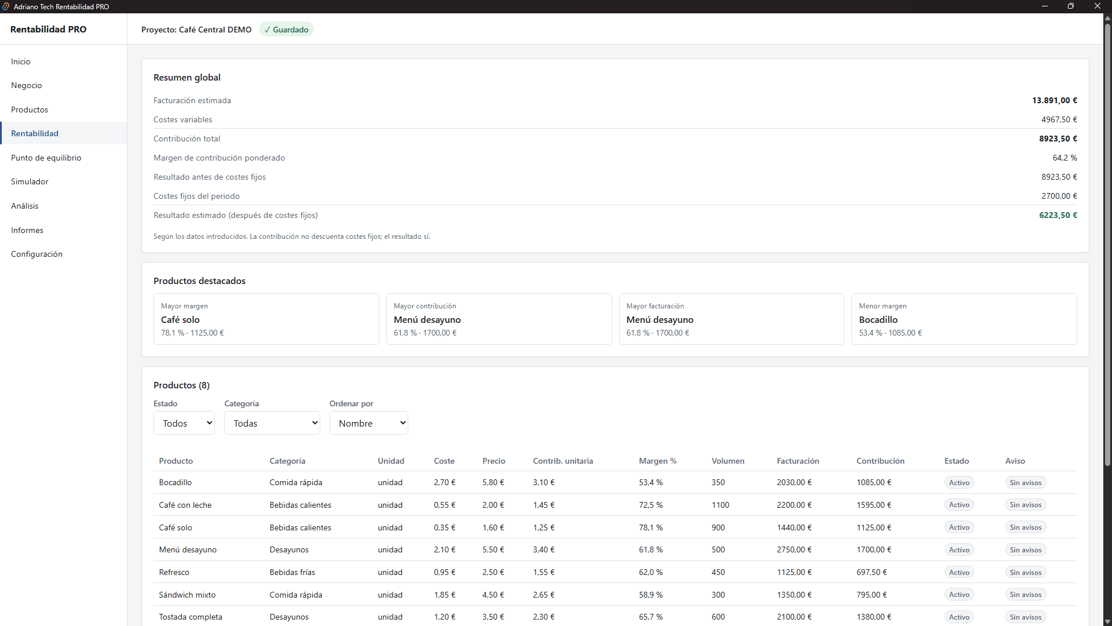Select the Rentabilidad sidebar item
This screenshot has width=1112, height=626.
63,133
